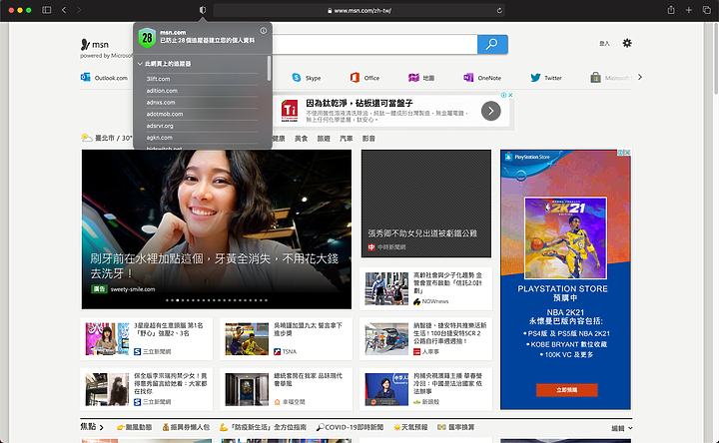Open the 汽車 category tab

346,139
